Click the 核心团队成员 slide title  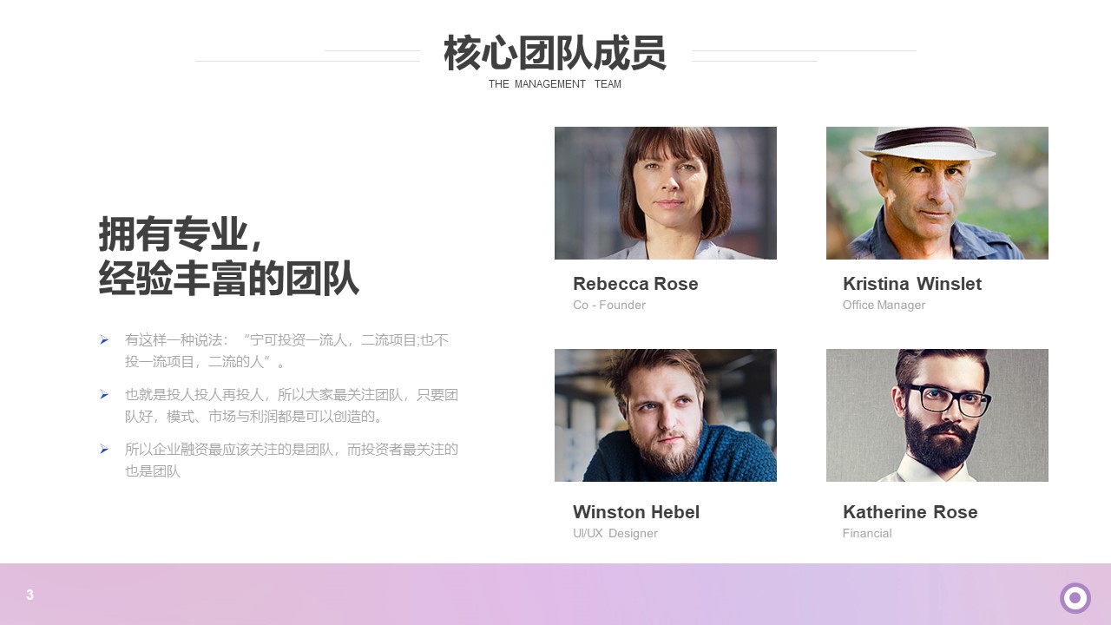(x=555, y=54)
